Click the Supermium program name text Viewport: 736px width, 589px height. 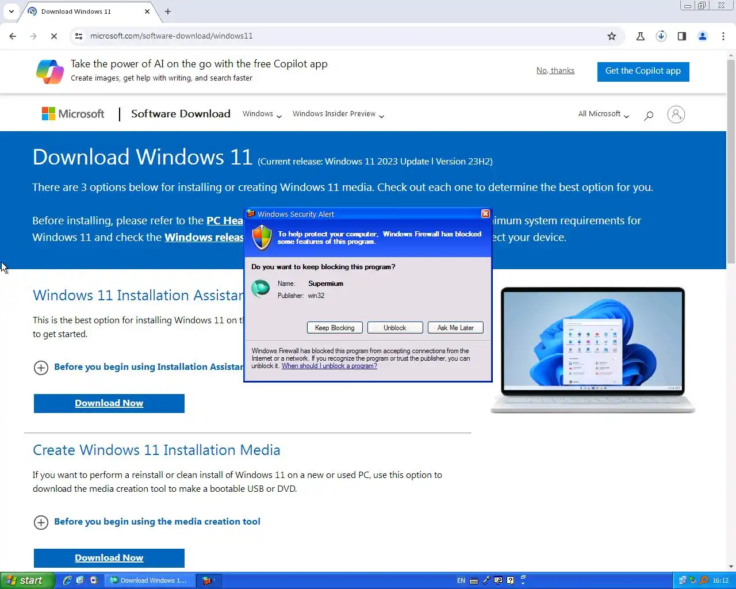(325, 284)
